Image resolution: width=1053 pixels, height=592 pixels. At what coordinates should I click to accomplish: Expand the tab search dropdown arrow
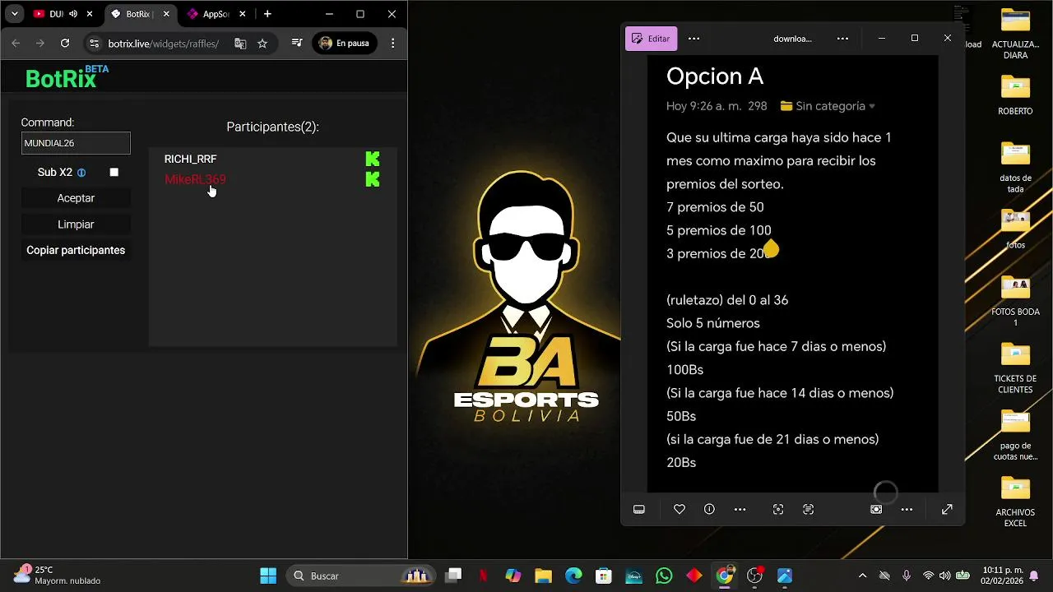point(14,14)
